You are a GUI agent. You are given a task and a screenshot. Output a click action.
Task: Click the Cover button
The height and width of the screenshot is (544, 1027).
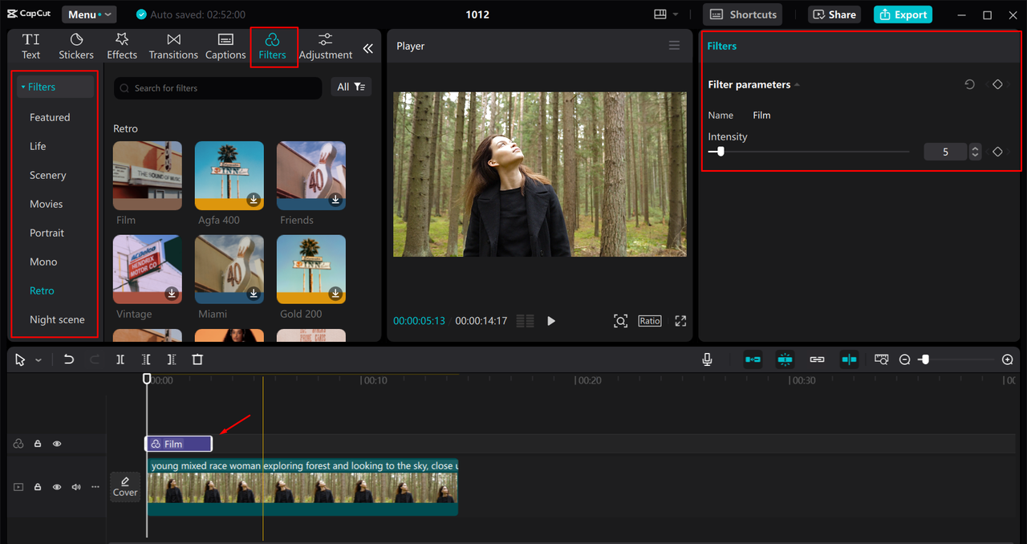pyautogui.click(x=125, y=487)
